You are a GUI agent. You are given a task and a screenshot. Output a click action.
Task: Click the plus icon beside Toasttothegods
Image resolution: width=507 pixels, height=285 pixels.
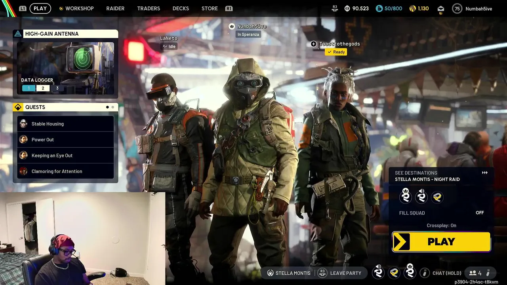click(x=314, y=44)
